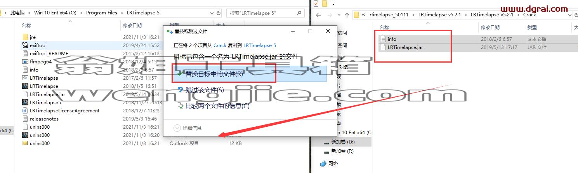578x173 pixels.
Task: Select the info file icon in left window
Action: pos(25,70)
